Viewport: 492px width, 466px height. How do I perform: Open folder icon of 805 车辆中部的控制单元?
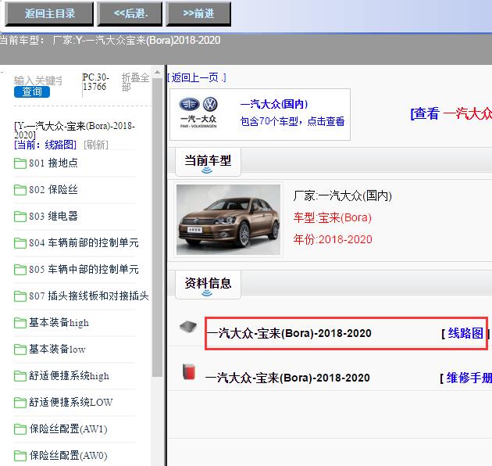pyautogui.click(x=20, y=270)
